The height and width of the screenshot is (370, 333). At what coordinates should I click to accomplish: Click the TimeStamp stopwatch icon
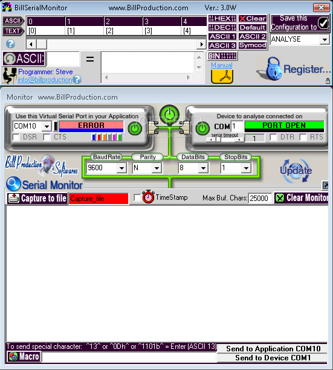(148, 197)
